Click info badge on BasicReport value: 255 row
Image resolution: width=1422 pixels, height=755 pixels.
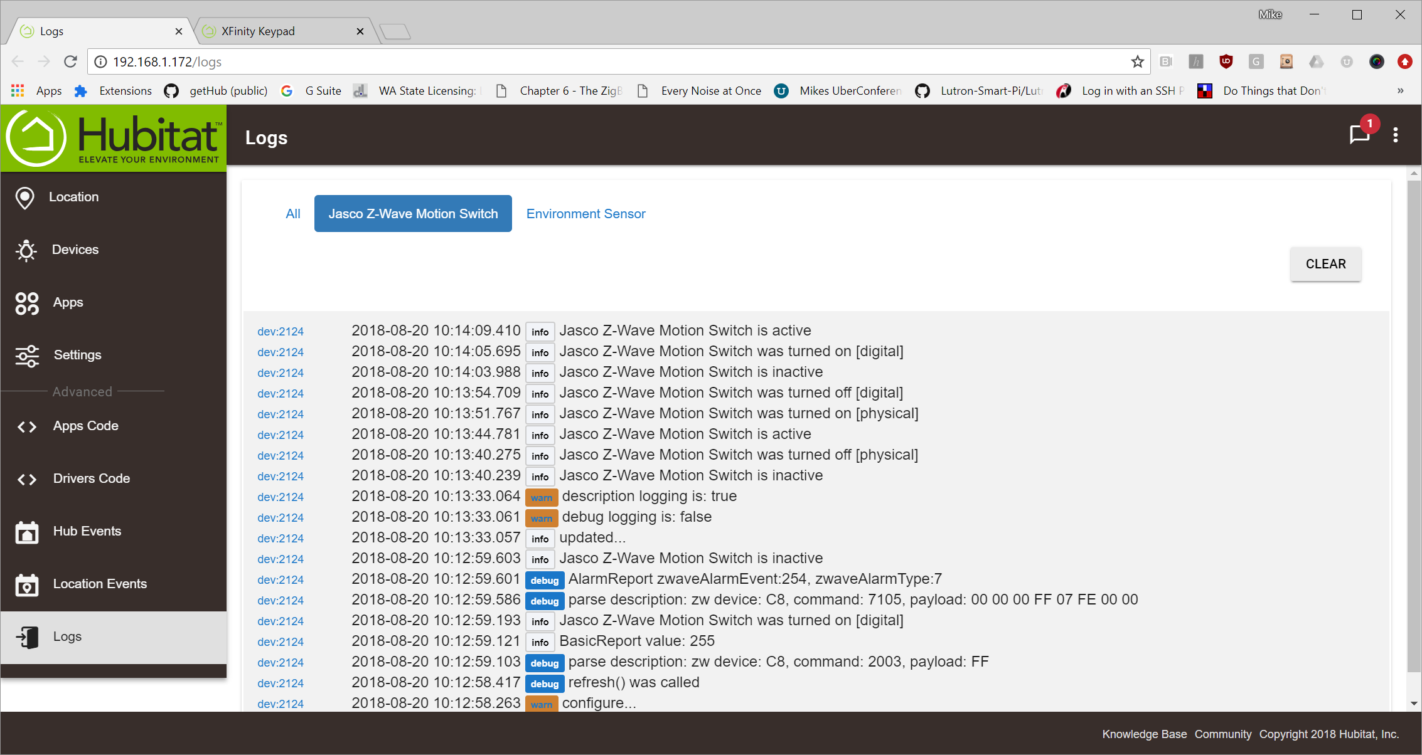pos(540,643)
